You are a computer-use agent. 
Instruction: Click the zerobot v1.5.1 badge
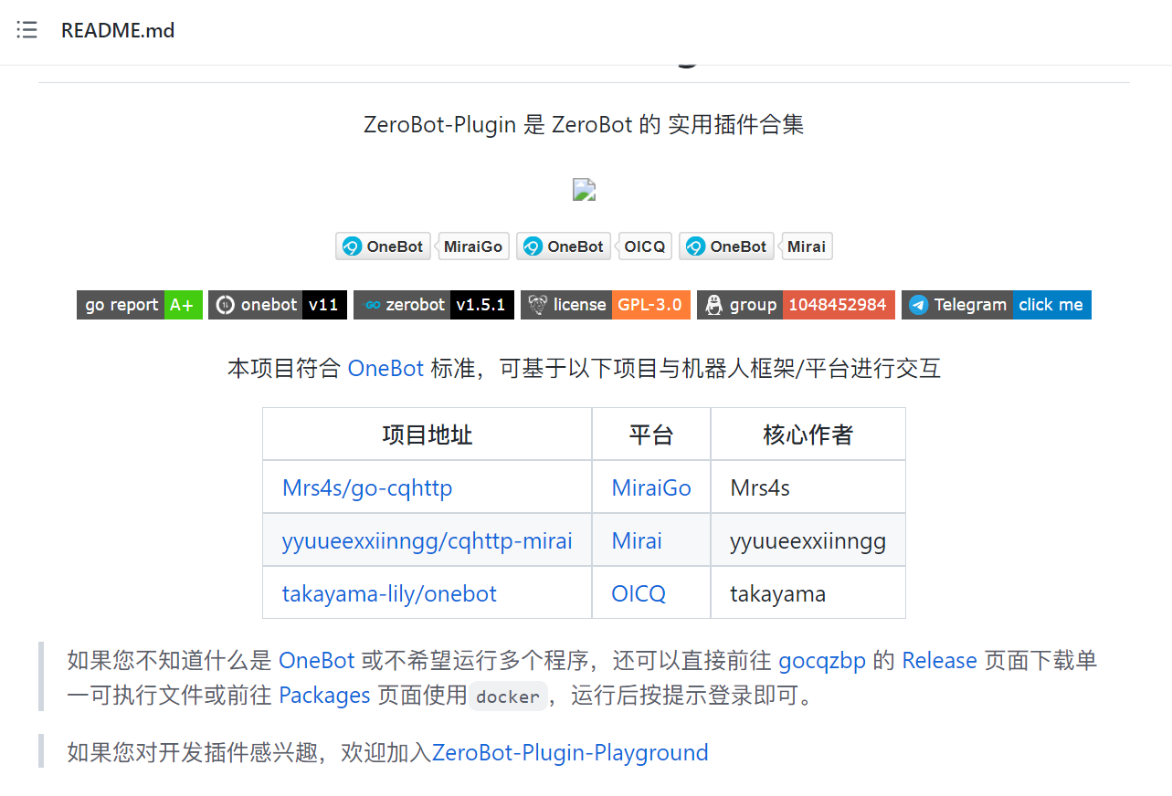pyautogui.click(x=433, y=304)
